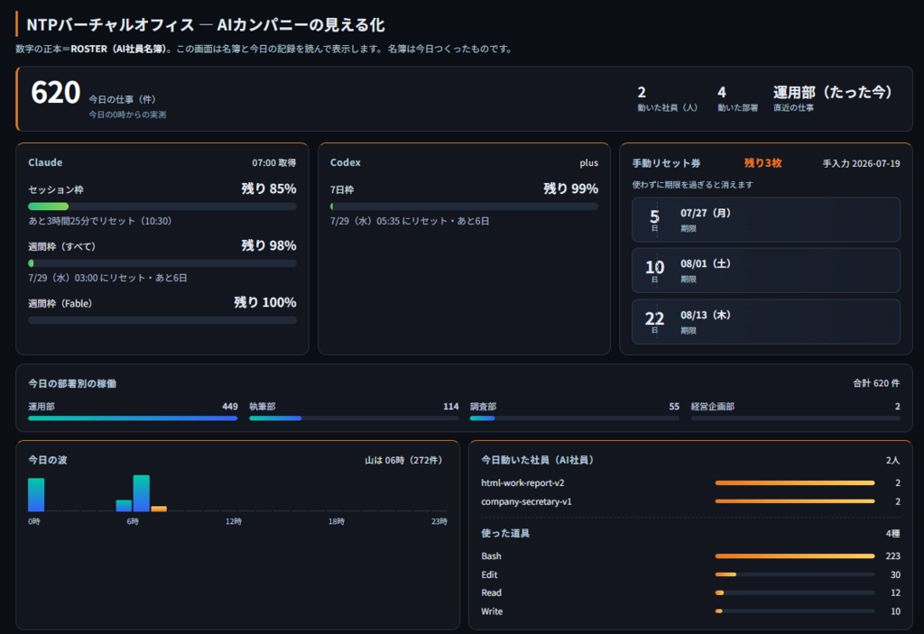Click the 残り3枚 orange label
The width and height of the screenshot is (924, 634).
(762, 163)
